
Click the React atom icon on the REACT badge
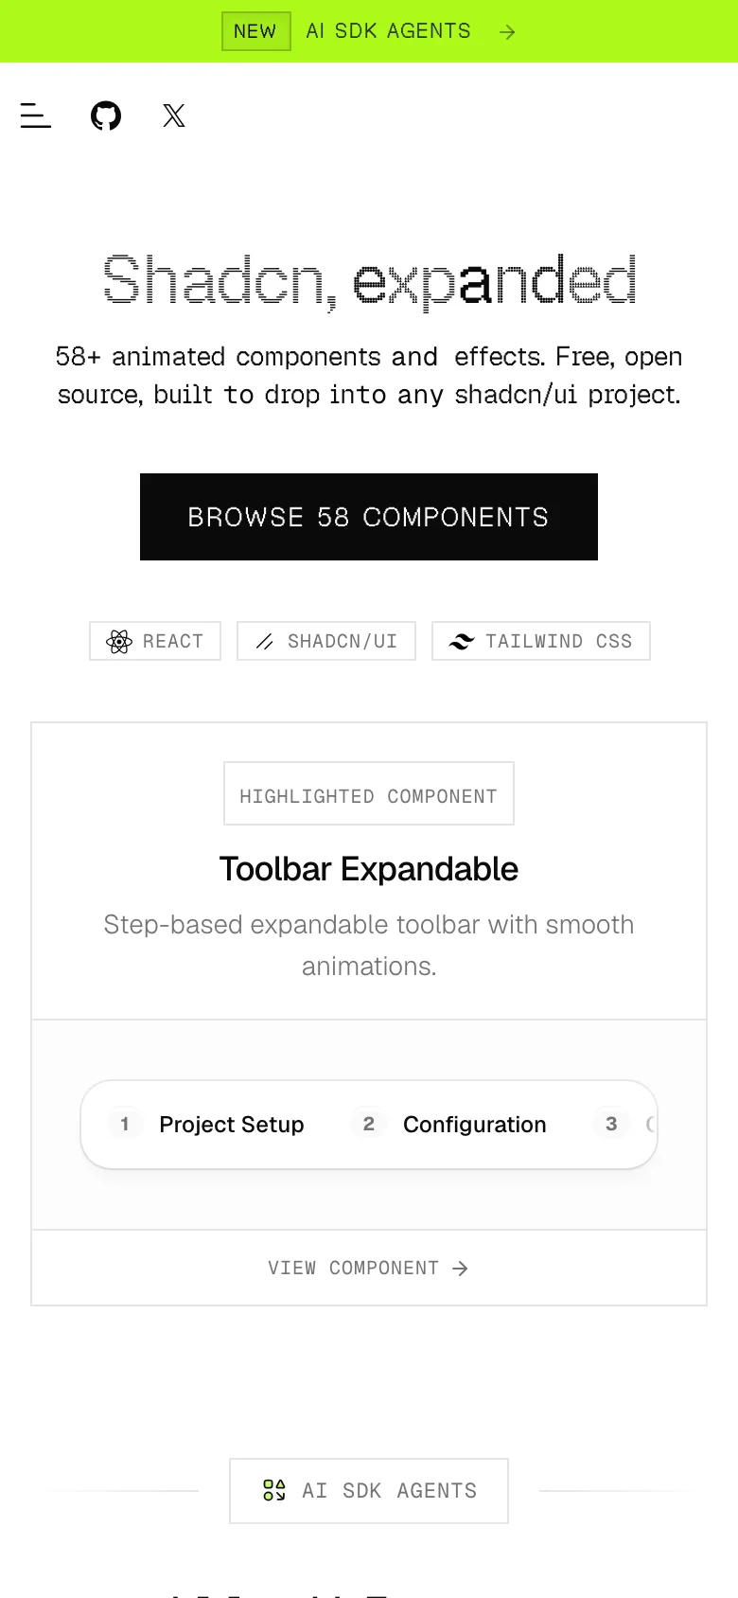coord(117,641)
